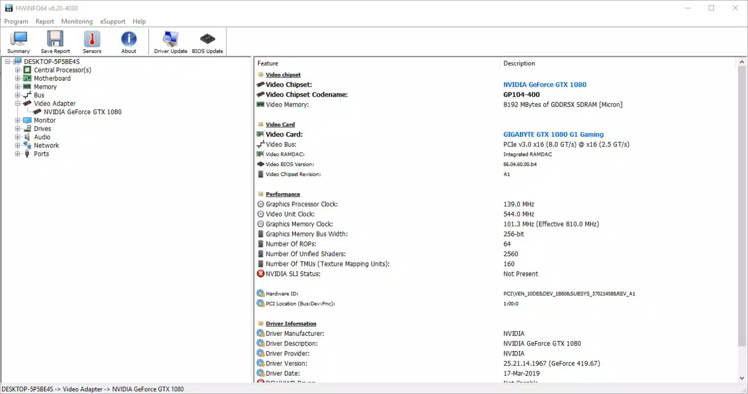Click the NVIDIA SLI Status red X icon
The height and width of the screenshot is (394, 748).
pyautogui.click(x=261, y=274)
